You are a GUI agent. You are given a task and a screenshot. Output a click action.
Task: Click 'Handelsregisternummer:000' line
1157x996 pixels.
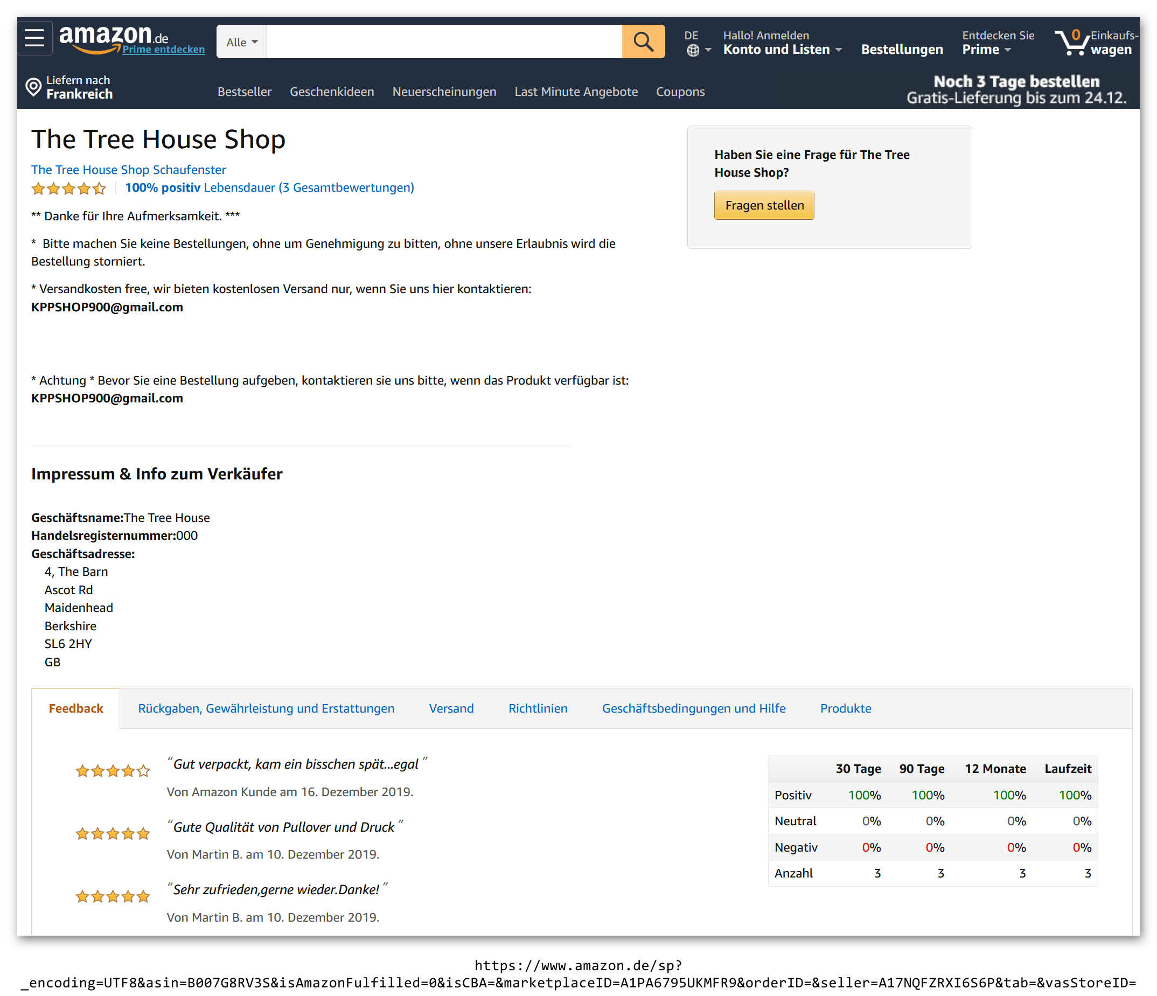coord(115,535)
